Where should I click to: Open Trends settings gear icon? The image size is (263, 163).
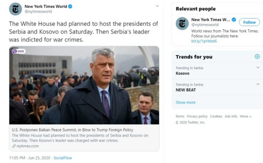[x=257, y=57]
